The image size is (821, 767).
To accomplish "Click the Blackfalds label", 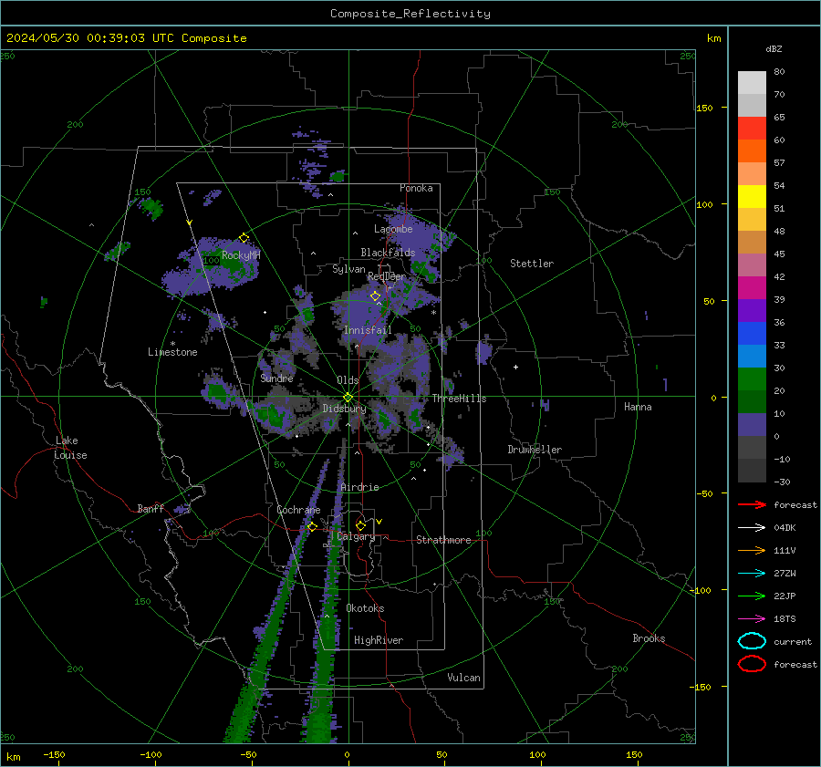I will click(x=388, y=253).
